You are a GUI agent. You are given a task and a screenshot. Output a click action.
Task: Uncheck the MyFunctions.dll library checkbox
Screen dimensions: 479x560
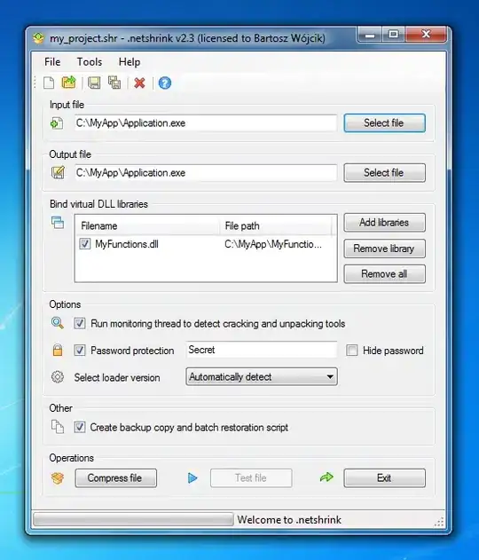pos(84,244)
